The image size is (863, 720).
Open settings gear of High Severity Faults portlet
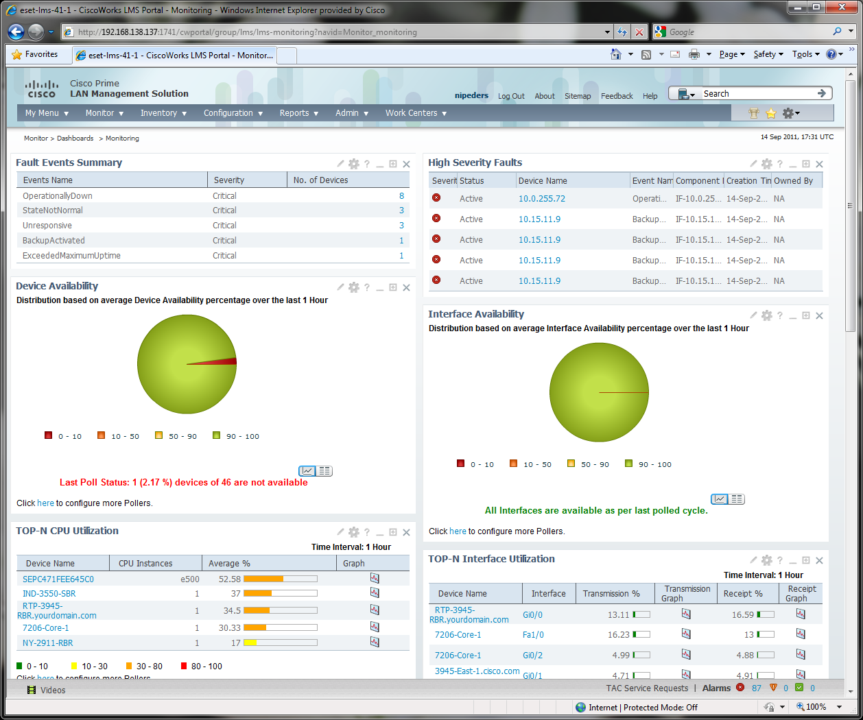[x=767, y=164]
